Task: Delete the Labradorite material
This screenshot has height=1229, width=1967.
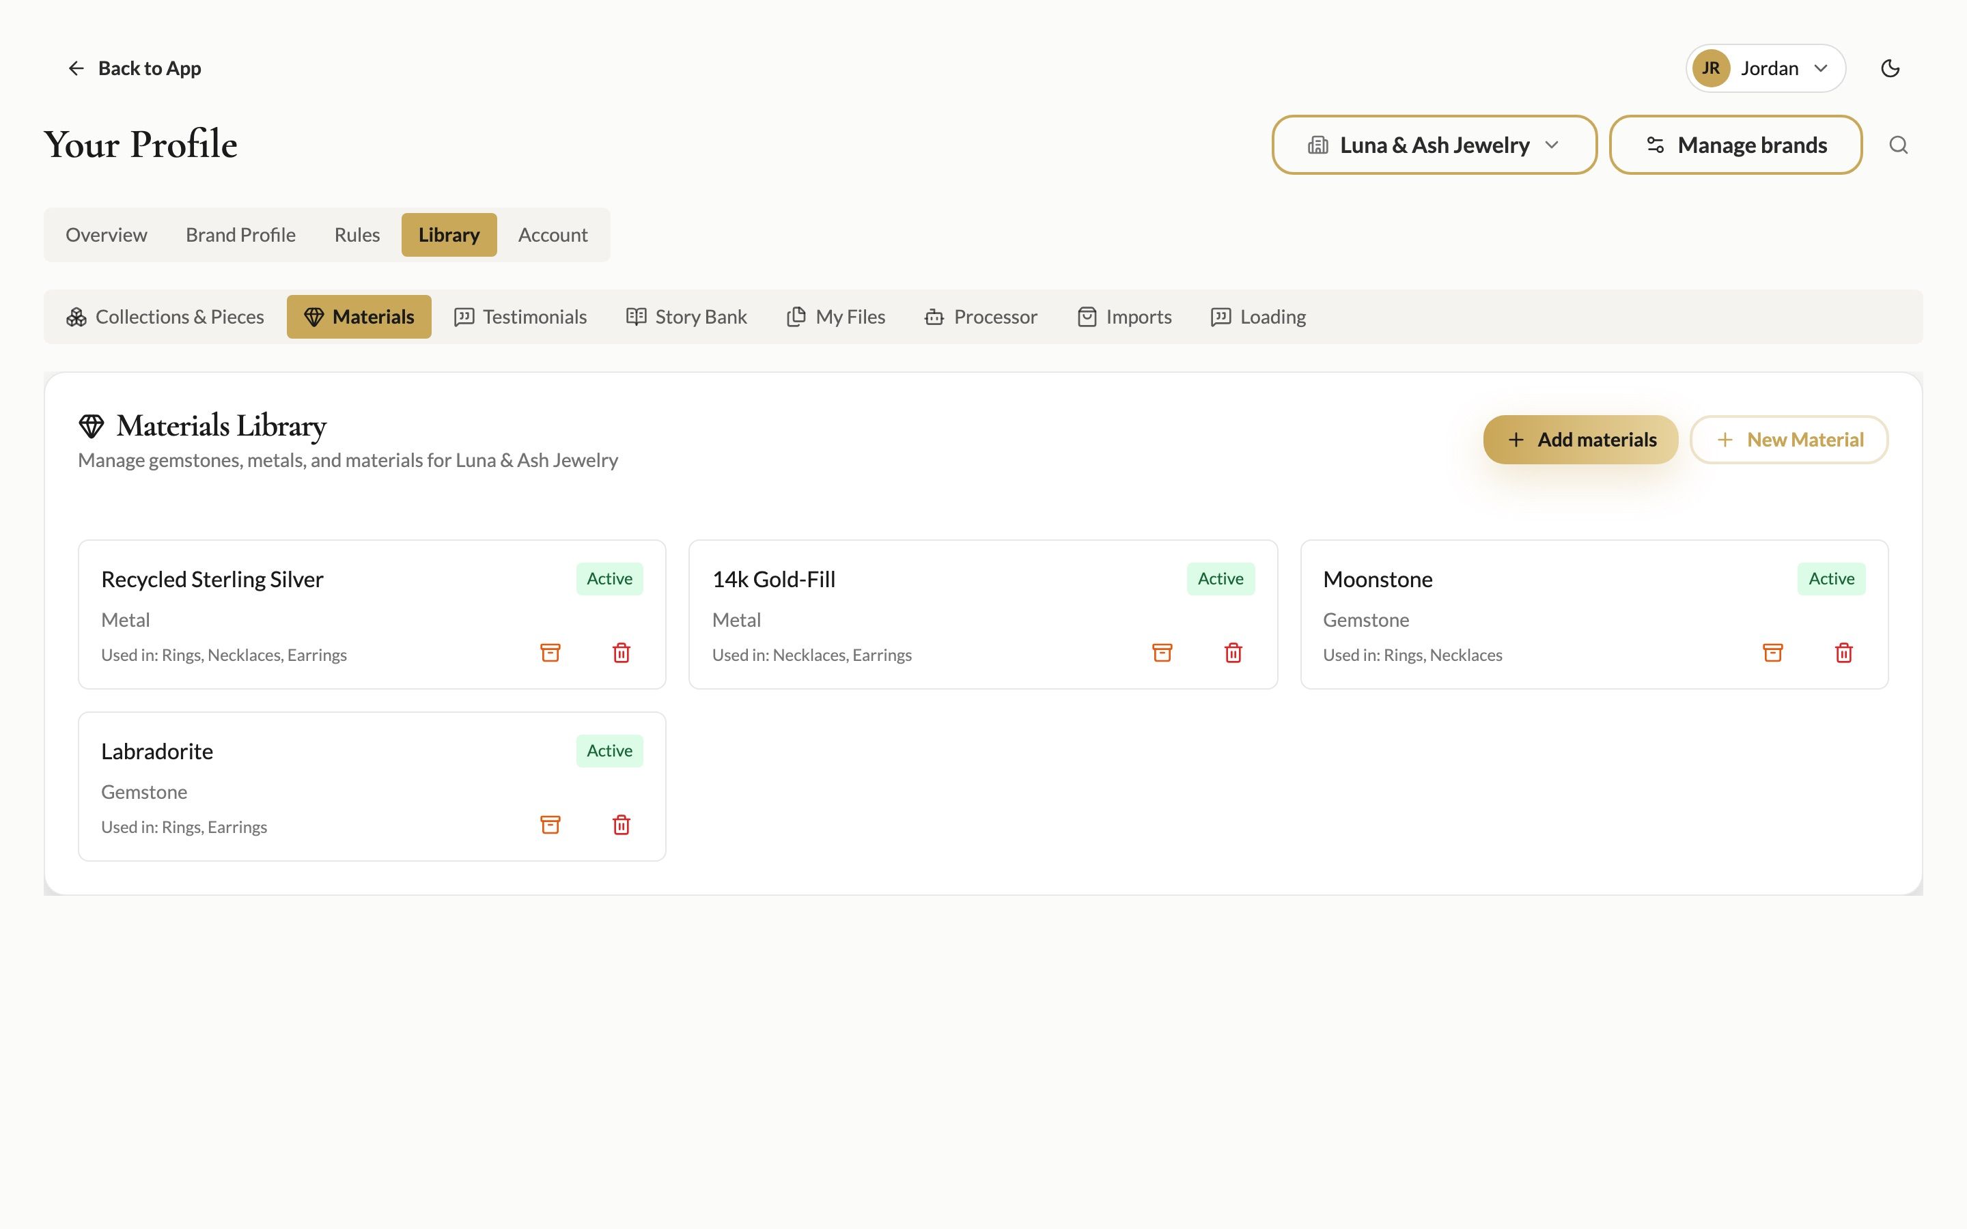Action: point(621,825)
